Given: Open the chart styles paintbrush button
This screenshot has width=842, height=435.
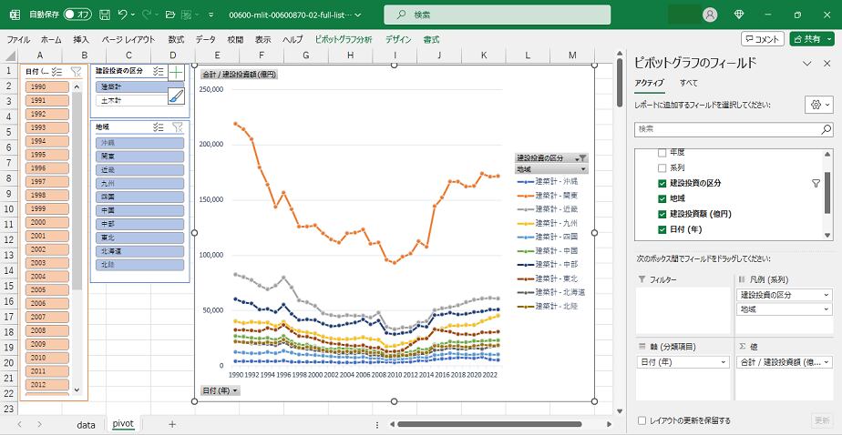Looking at the screenshot, I should click(176, 96).
